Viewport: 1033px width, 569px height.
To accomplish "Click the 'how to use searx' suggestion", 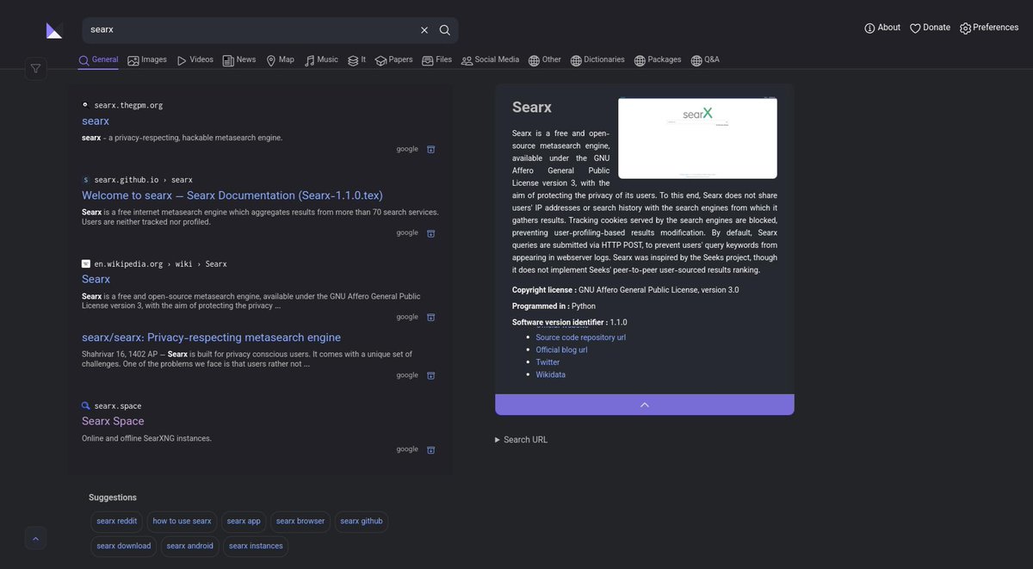I will pos(182,522).
